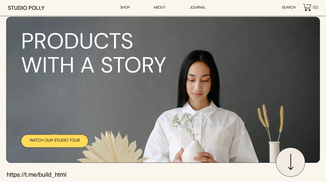Click the STUDIO POLLY logo
Image resolution: width=326 pixels, height=182 pixels.
tap(26, 8)
